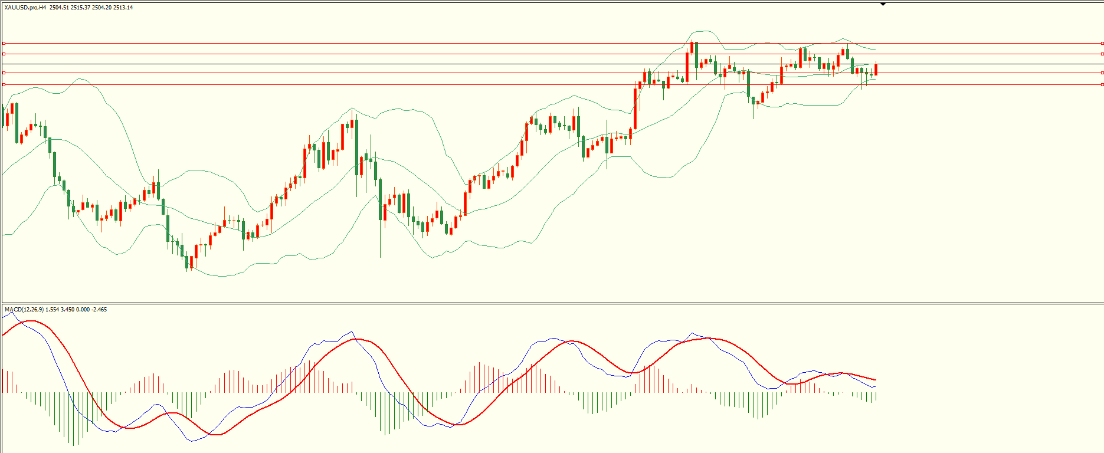Click the opening price value 2504.51
1104x453 pixels.
pyautogui.click(x=59, y=8)
